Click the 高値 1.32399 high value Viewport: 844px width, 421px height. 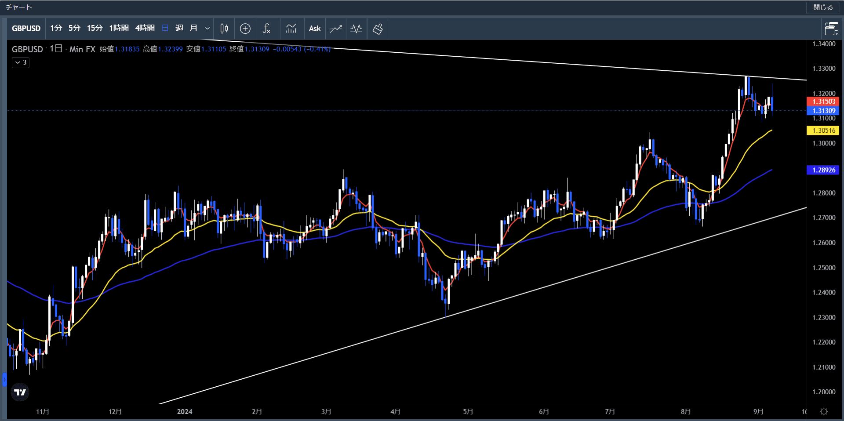[x=163, y=49]
